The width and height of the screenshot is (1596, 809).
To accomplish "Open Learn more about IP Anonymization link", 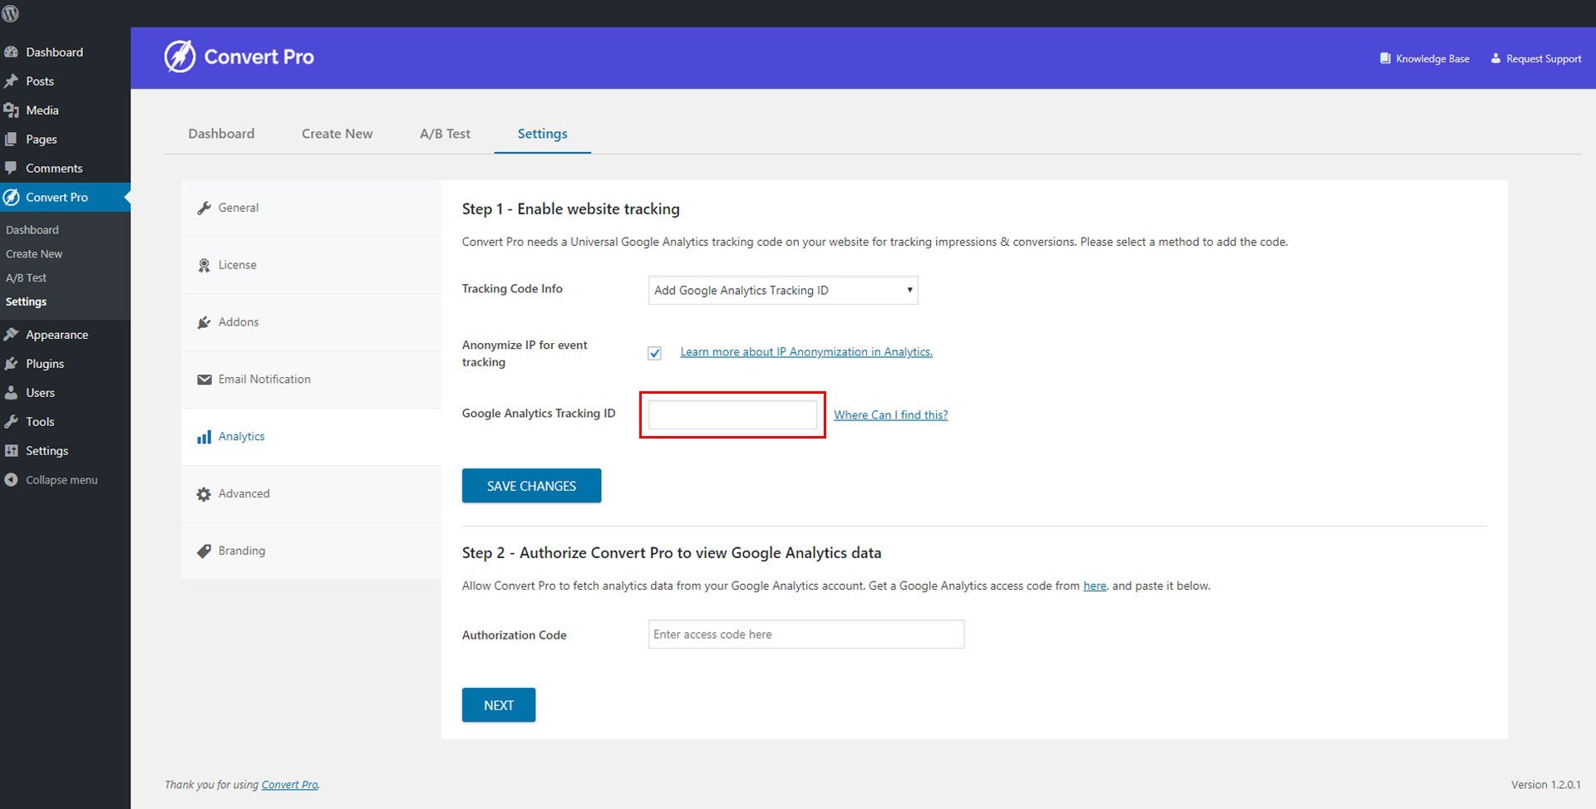I will (806, 352).
